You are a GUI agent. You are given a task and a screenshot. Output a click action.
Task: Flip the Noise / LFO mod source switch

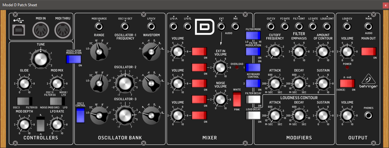tap(57, 101)
